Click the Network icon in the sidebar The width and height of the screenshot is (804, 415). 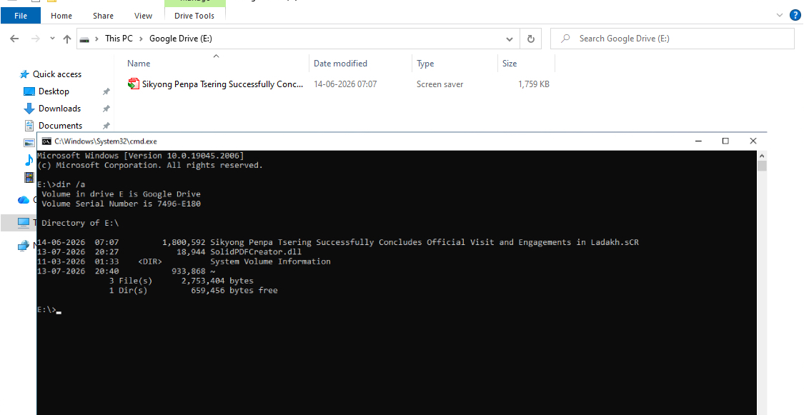[24, 246]
